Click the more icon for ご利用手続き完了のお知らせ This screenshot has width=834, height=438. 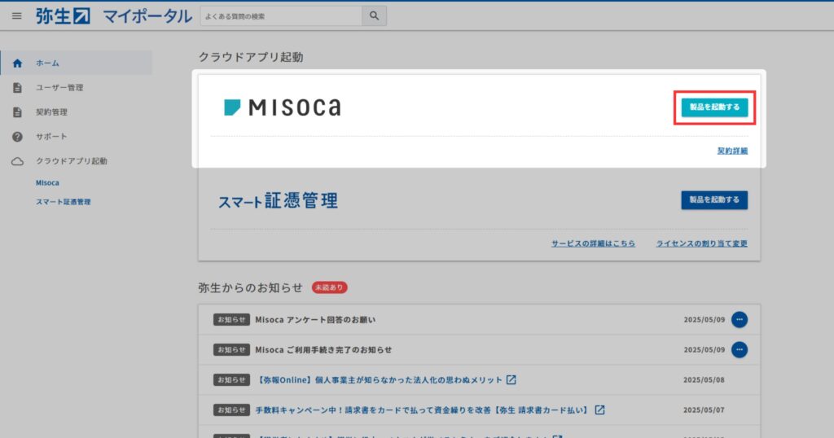(740, 350)
